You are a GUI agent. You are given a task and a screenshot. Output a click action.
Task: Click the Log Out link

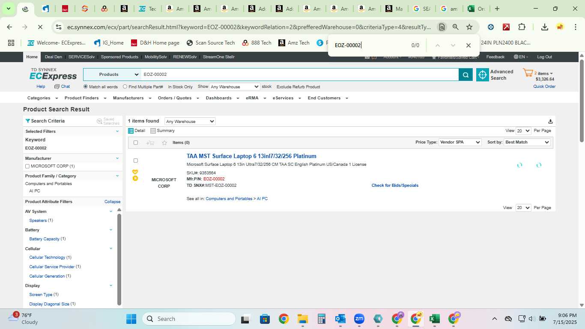545,57
